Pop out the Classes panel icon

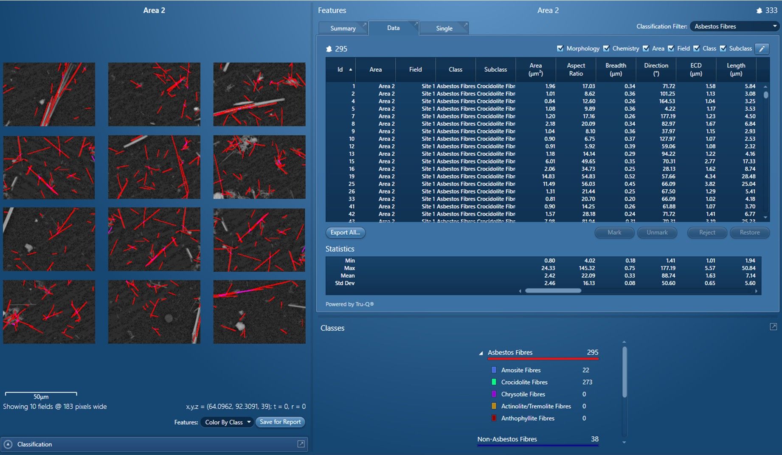[773, 327]
